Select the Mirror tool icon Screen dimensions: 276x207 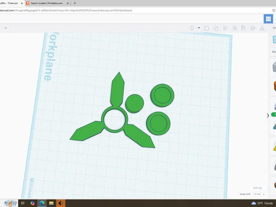[234, 28]
